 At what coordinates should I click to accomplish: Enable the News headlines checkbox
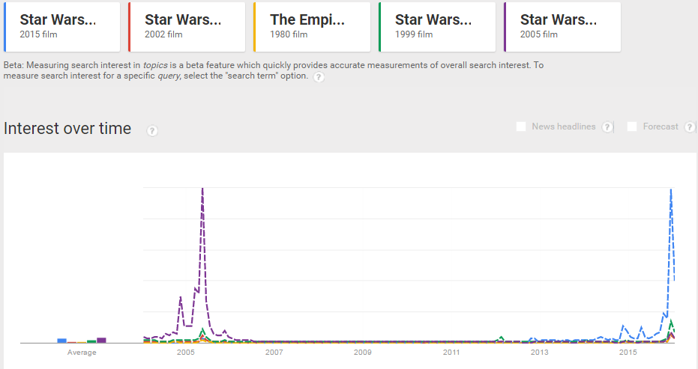tap(521, 126)
